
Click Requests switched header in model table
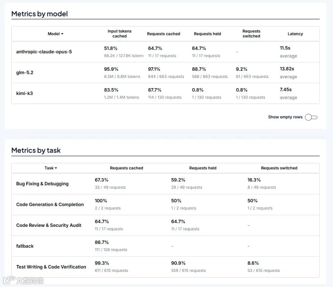252,34
